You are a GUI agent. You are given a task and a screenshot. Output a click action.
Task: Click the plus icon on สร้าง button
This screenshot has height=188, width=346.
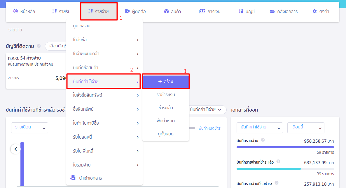160,82
